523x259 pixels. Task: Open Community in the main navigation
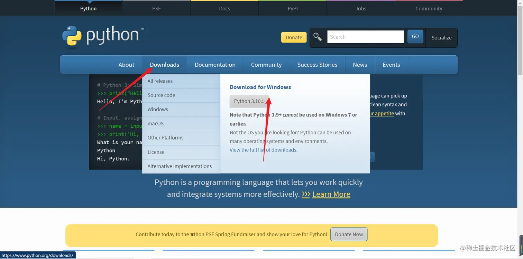click(266, 65)
